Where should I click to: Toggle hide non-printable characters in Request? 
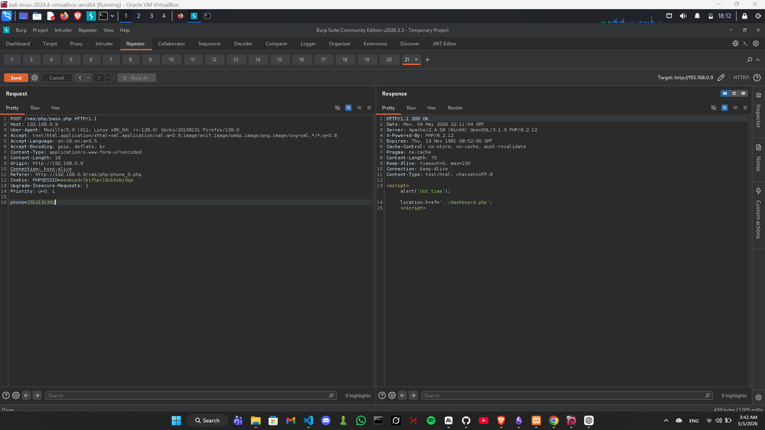point(338,108)
